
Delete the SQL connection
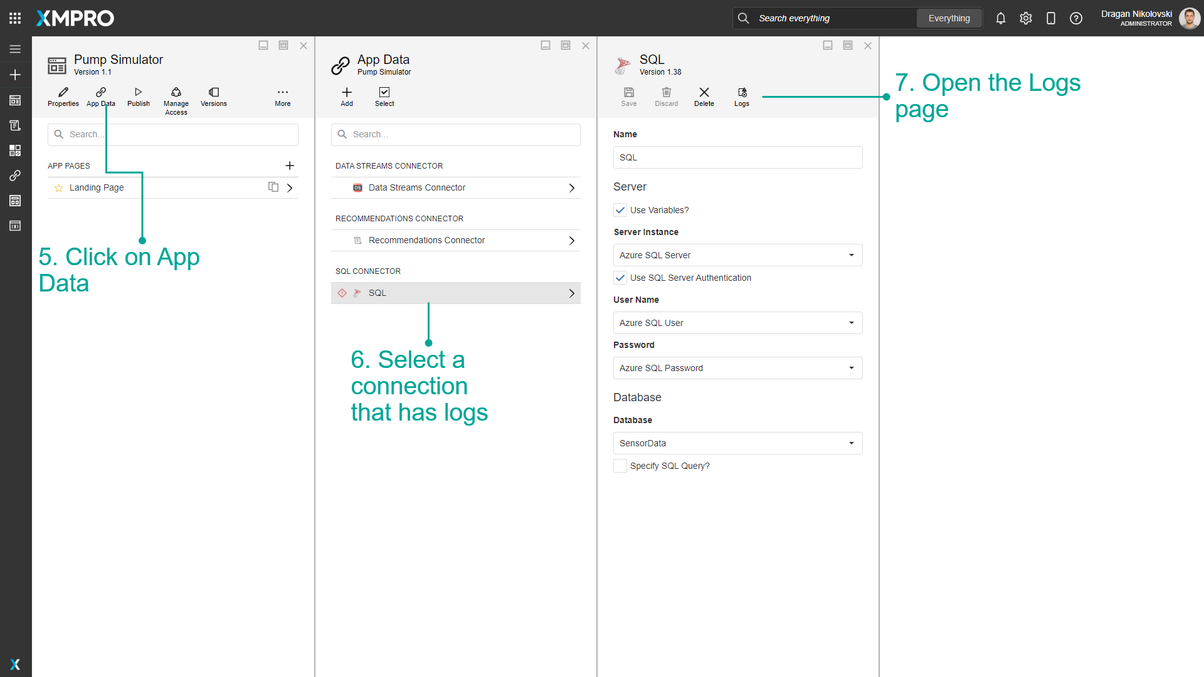704,96
